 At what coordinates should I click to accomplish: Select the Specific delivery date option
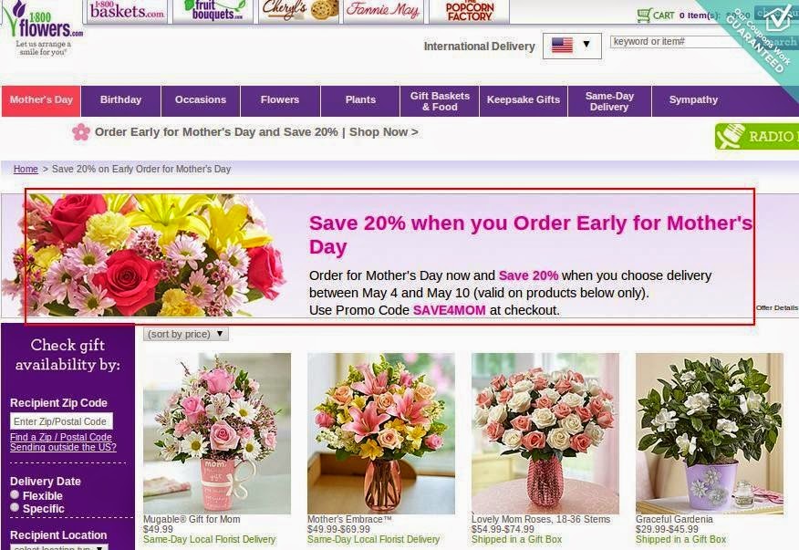(x=15, y=507)
